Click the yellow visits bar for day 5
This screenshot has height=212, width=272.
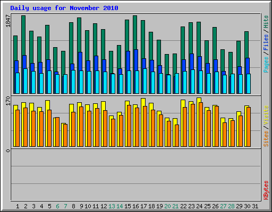(x=48, y=105)
